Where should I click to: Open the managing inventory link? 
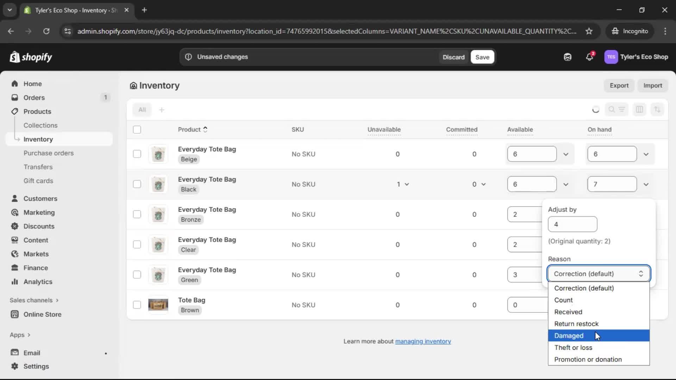click(423, 341)
